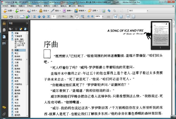This screenshot has height=119, width=176.
Task: Click the spell check ABC icon
Action: (103, 11)
